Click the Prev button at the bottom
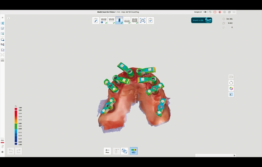Screen dimensions: 262x167 [x=107, y=151]
